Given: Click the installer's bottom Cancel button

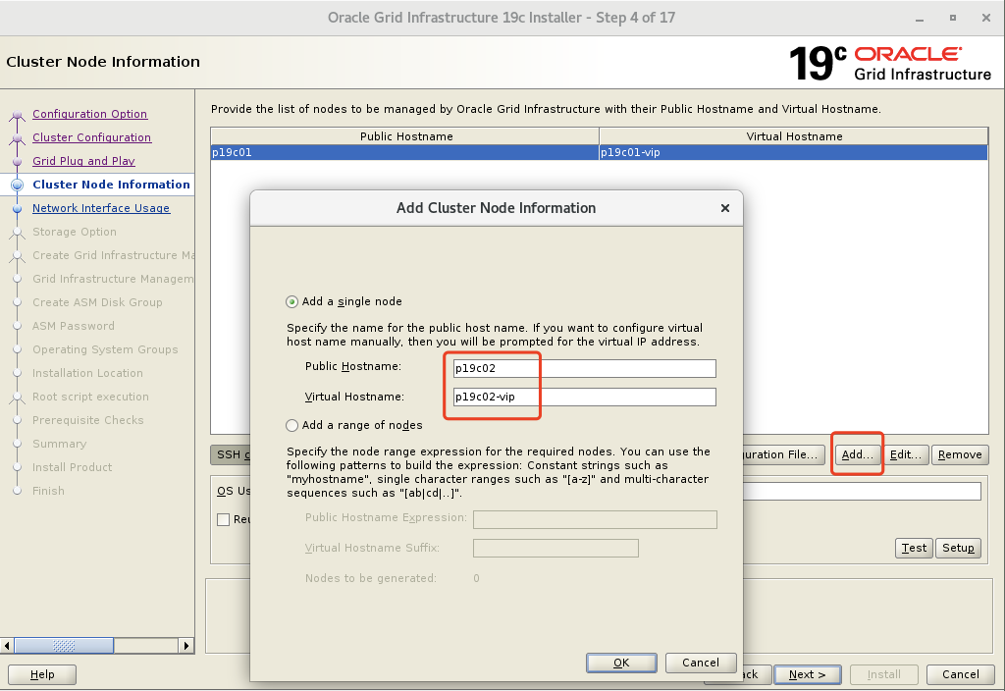Looking at the screenshot, I should (960, 674).
